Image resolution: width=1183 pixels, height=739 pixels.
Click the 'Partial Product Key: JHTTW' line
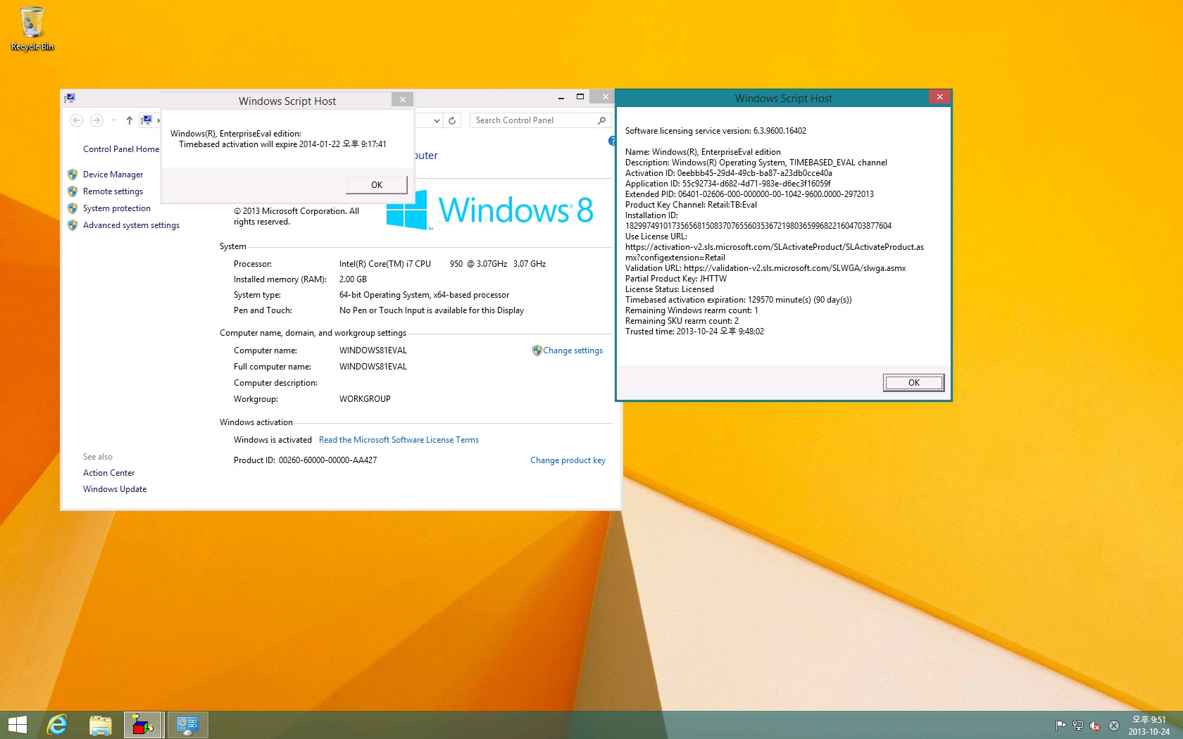pos(676,279)
